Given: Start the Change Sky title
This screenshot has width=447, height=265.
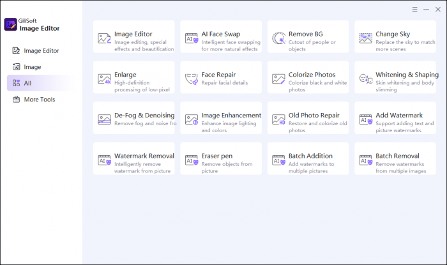Looking at the screenshot, I should 393,34.
